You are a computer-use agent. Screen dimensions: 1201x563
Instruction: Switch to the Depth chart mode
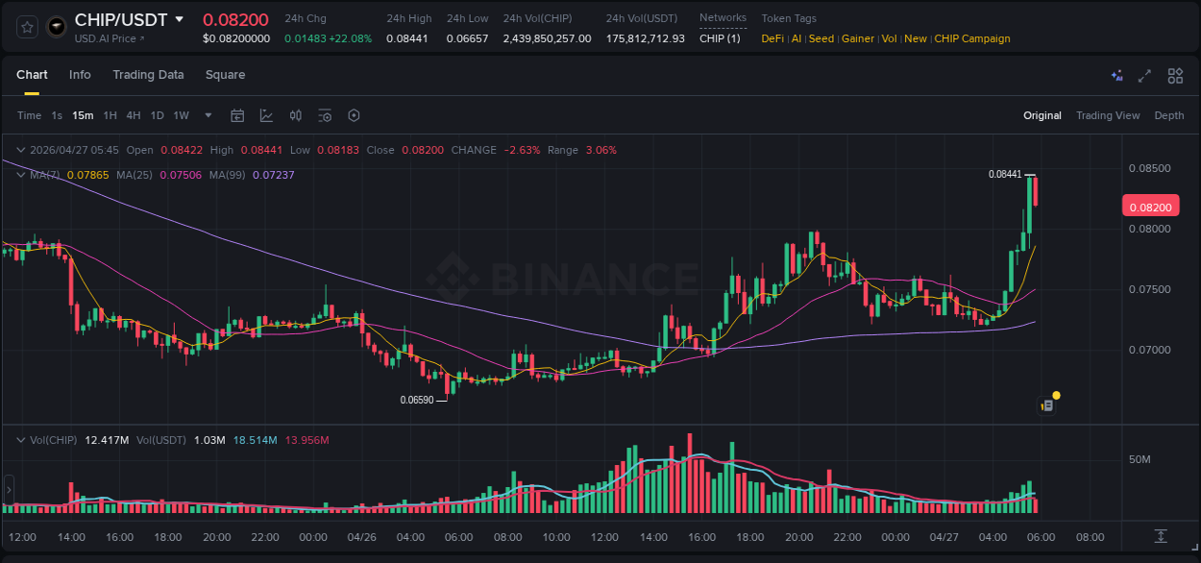click(1169, 115)
